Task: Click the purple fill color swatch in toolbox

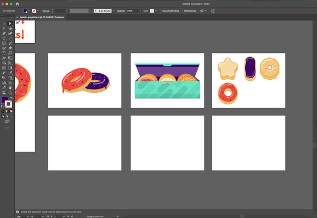Action: [4, 100]
